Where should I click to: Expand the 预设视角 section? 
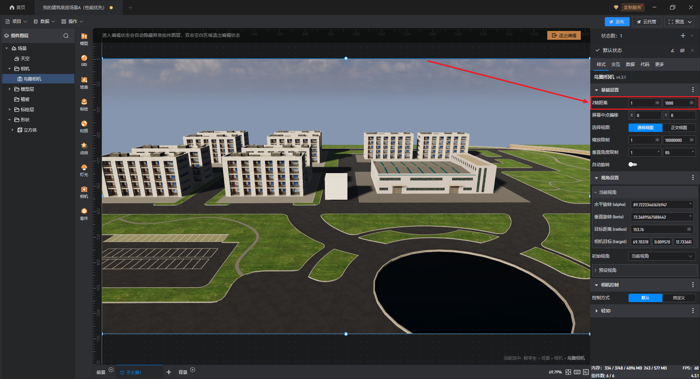tap(607, 270)
